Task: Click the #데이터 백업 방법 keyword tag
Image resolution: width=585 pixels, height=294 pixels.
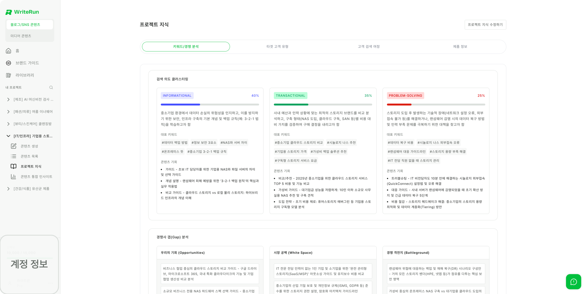Action: 175,143
